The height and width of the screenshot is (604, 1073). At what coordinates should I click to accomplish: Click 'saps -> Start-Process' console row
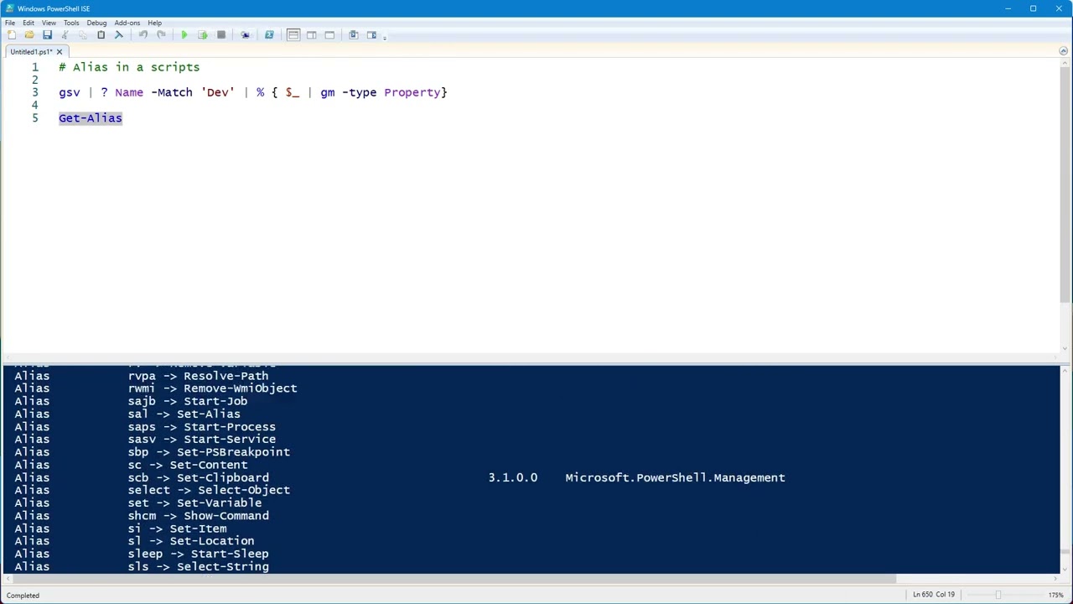point(202,426)
